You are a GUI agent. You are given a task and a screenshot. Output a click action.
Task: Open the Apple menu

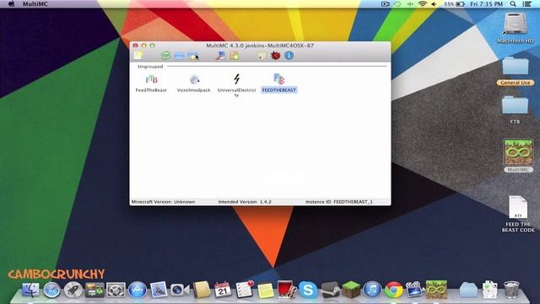pos(11,4)
